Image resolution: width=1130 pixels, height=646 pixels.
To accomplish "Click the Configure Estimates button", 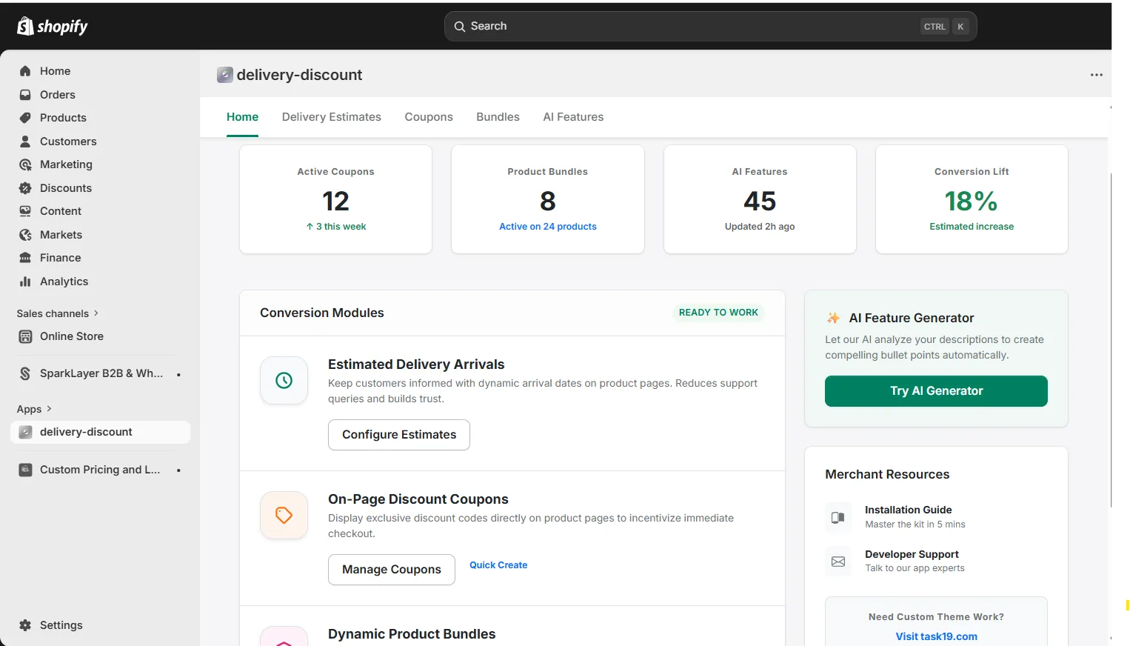I will (398, 435).
